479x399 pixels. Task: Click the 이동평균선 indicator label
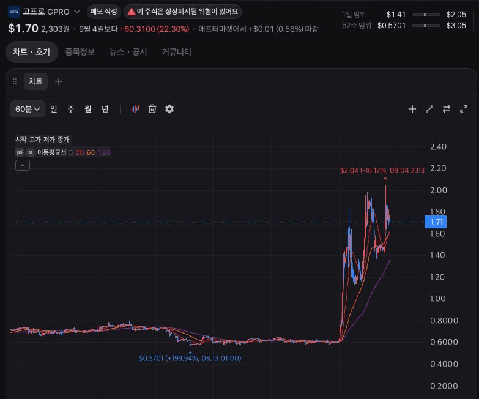click(51, 152)
